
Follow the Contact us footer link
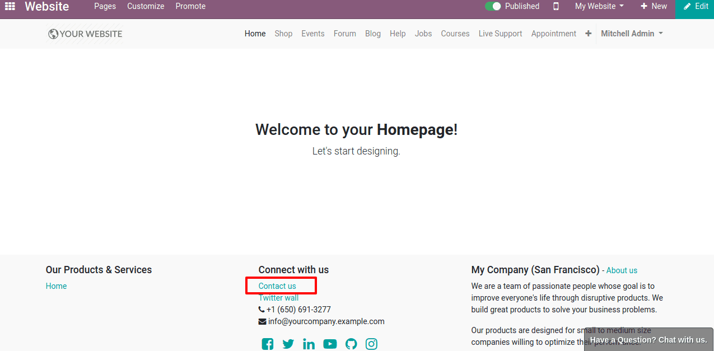(x=277, y=286)
